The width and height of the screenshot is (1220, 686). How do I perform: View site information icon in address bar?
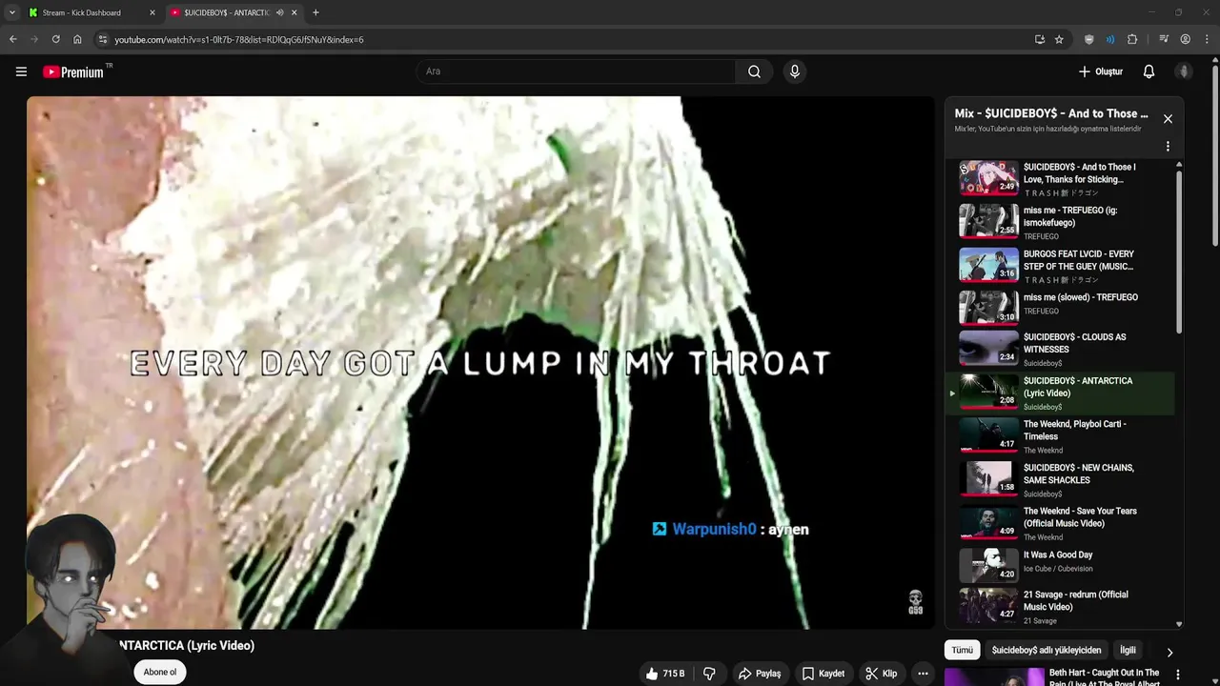pyautogui.click(x=103, y=39)
